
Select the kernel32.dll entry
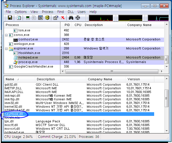tap(79, 107)
